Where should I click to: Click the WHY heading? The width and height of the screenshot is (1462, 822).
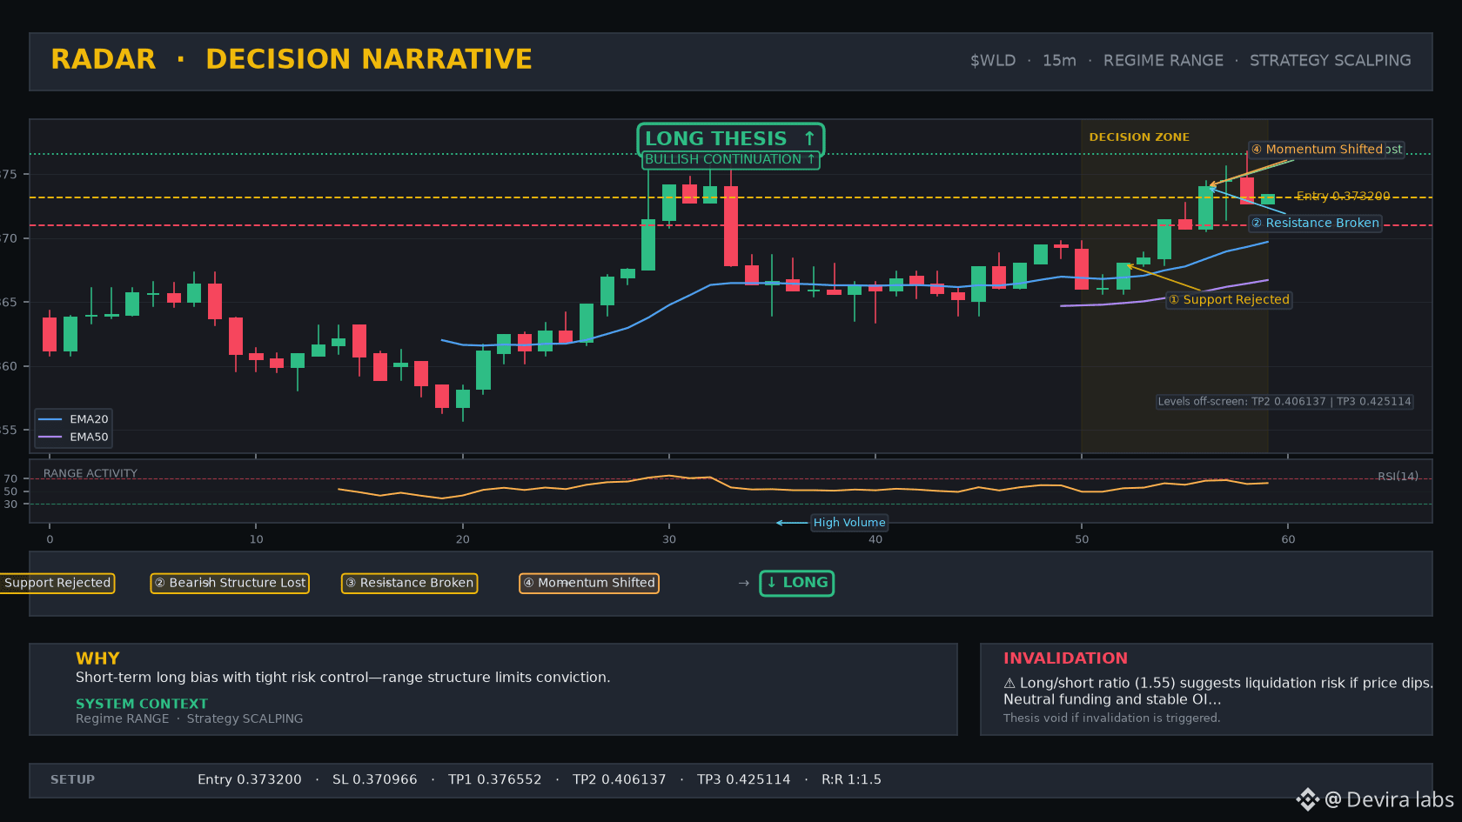point(97,658)
